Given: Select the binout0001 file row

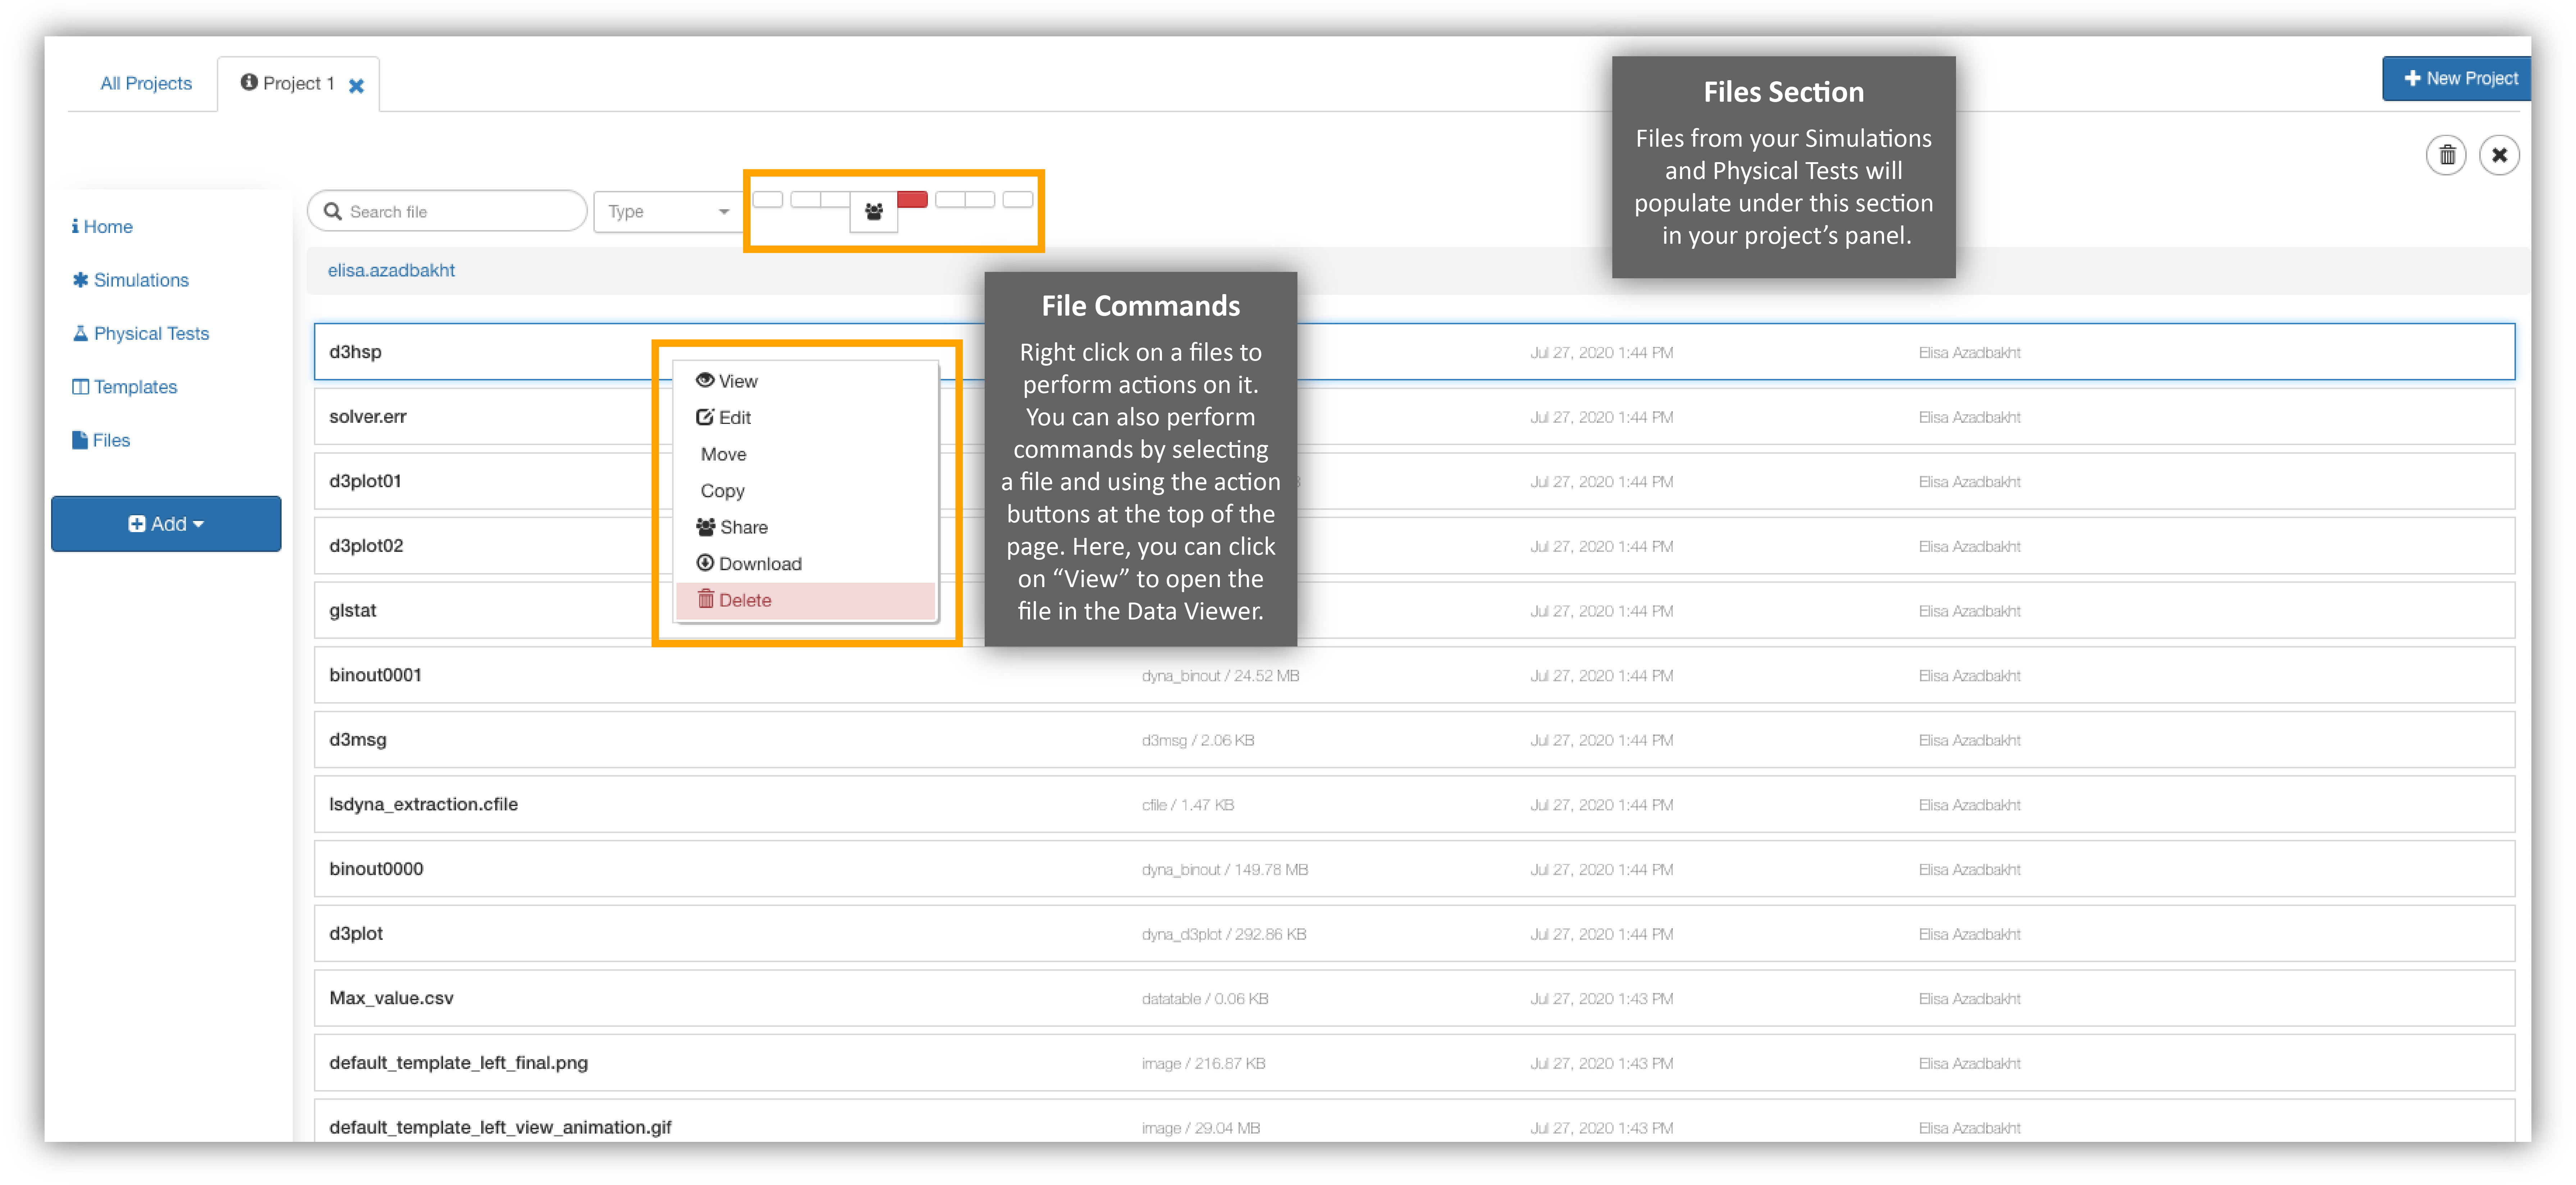Looking at the screenshot, I should pyautogui.click(x=1414, y=675).
